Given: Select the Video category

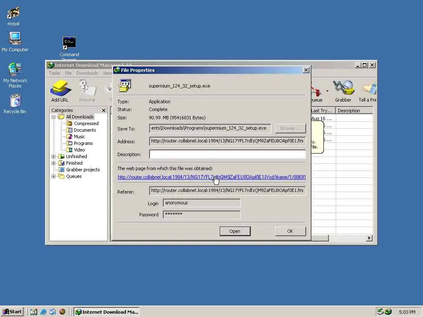Looking at the screenshot, I should point(76,150).
